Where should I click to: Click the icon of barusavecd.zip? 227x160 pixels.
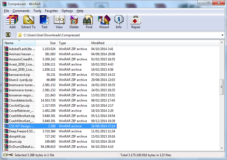pyautogui.click(x=6, y=75)
